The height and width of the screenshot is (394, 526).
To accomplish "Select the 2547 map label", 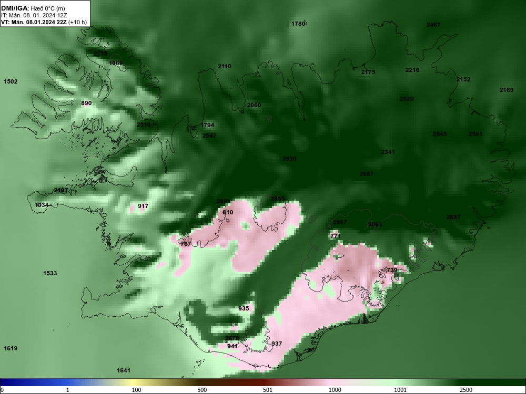I will [209, 136].
